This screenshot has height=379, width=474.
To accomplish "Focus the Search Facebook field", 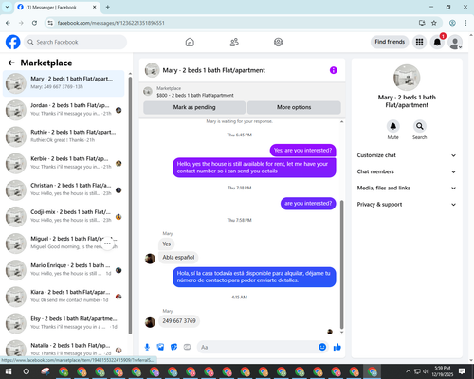I will coord(75,42).
